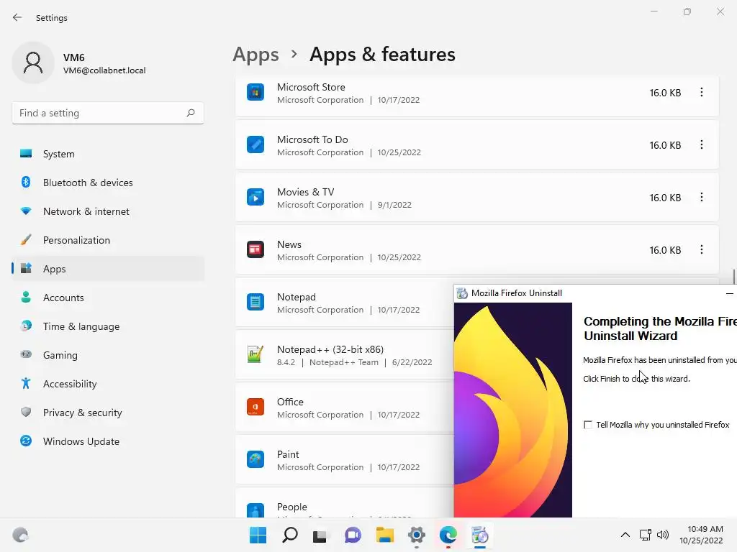Click the Settings gear on the taskbar
The width and height of the screenshot is (737, 552).
pyautogui.click(x=417, y=535)
